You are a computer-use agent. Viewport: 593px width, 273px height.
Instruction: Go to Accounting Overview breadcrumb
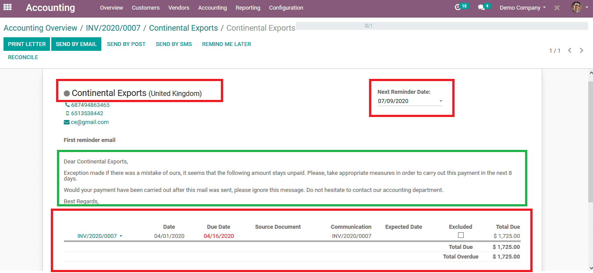click(40, 28)
